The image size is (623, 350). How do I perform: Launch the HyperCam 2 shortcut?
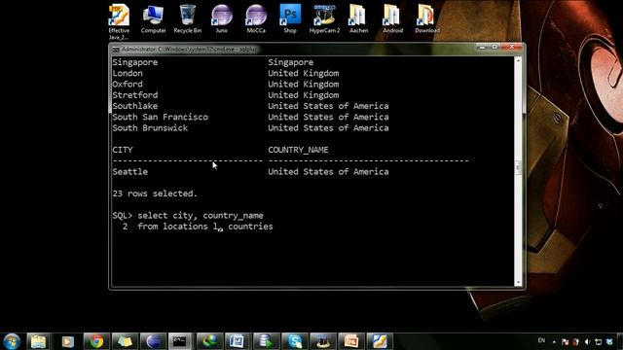tap(324, 19)
